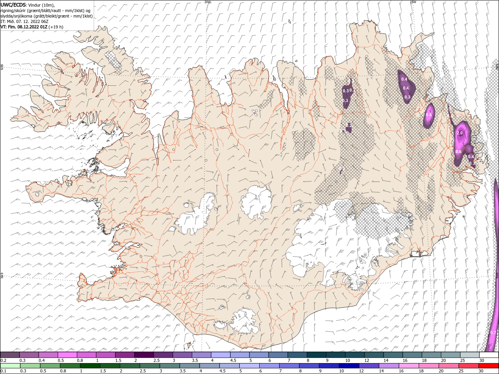Screen dimensions: 499x374
Task: Click the '0.8' value inside the pink map blob
Action: tap(429, 115)
